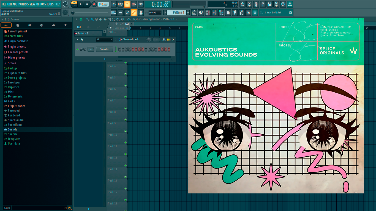Expand the Channel rack options menu arrow
376x211 pixels.
pos(77,40)
